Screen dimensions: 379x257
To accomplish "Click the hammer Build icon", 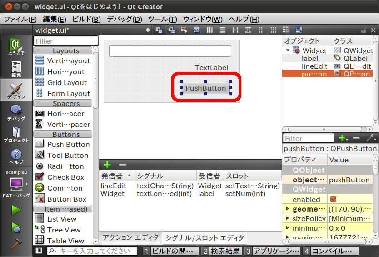I will (16, 243).
